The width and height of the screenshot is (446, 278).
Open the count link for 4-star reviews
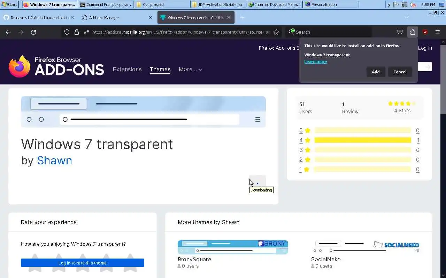418,140
